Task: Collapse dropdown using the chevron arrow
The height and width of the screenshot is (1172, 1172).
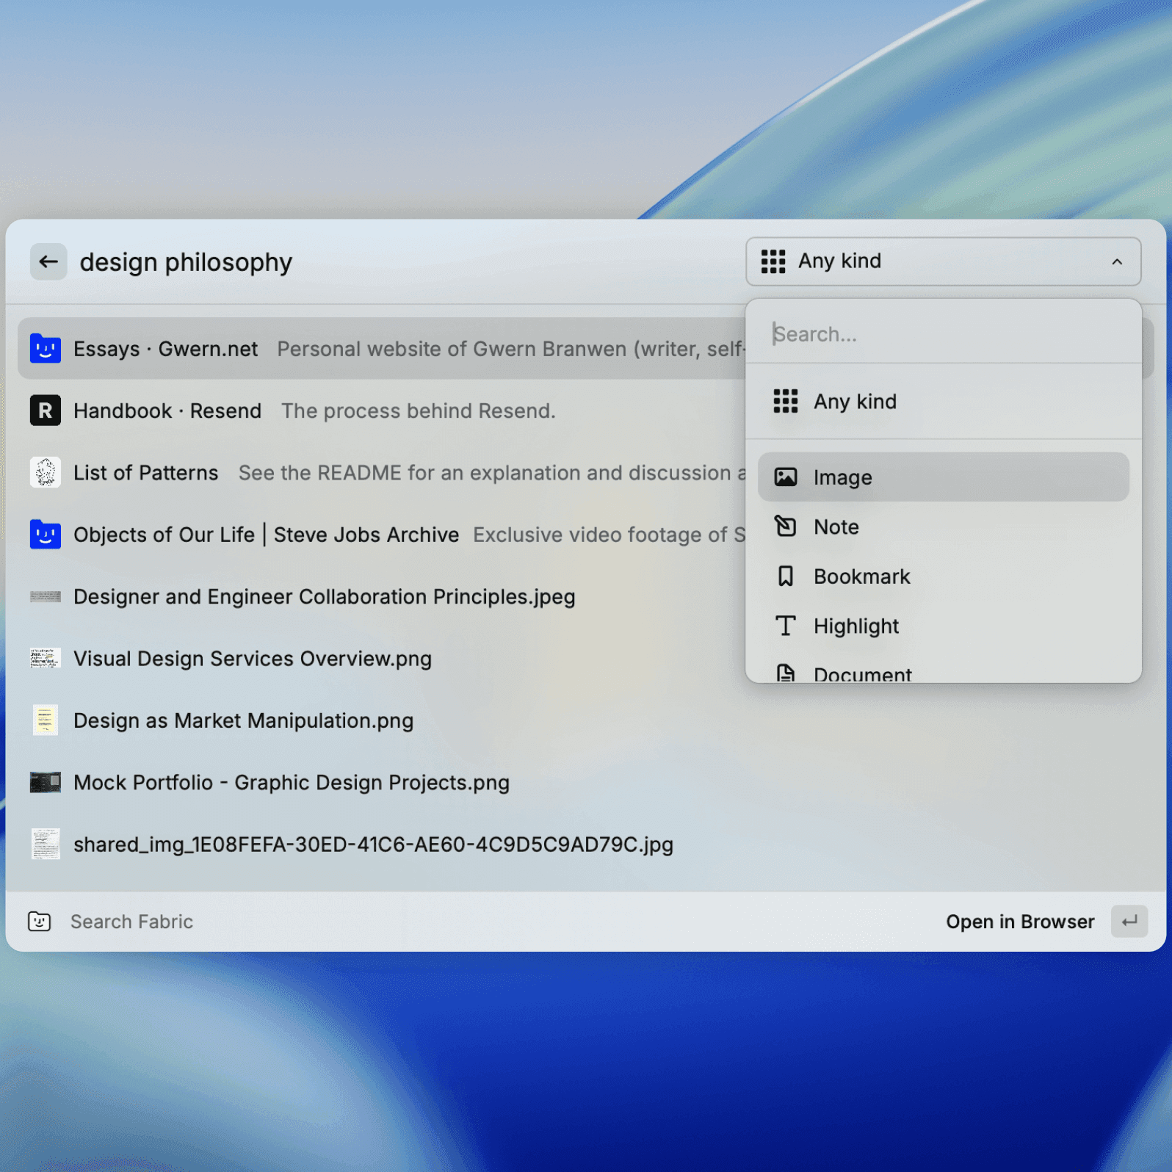Action: [1117, 262]
